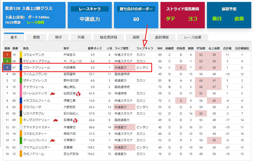Click the 東京12R 3歳上2勝クラス race title
Screen dimensions: 253x162
click(x=29, y=8)
